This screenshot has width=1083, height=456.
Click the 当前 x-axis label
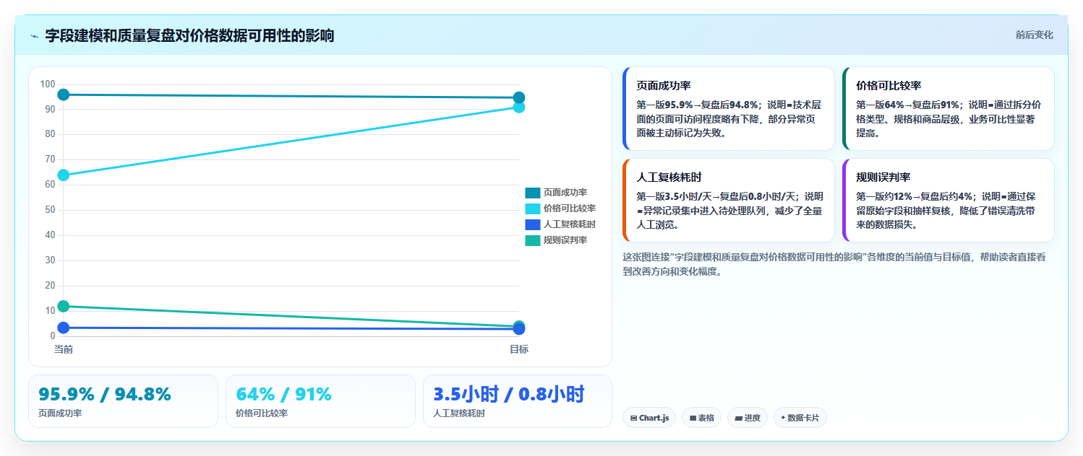[x=63, y=349]
